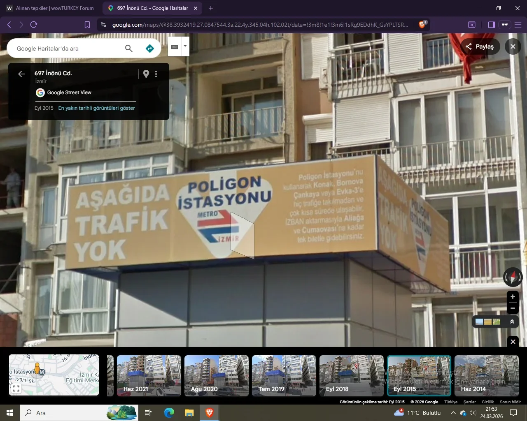
Task: Zoom in with the plus button
Action: tap(513, 297)
